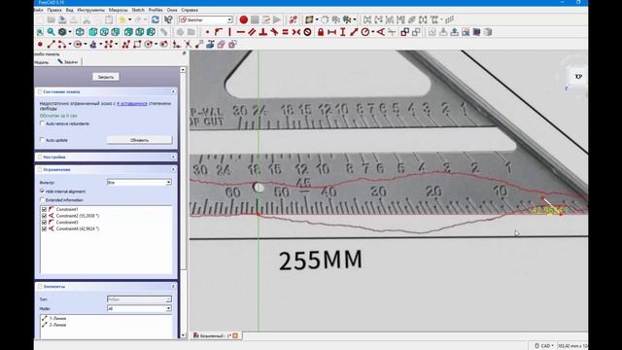
Task: Uncheck Hide internal alignment
Action: [x=43, y=192]
